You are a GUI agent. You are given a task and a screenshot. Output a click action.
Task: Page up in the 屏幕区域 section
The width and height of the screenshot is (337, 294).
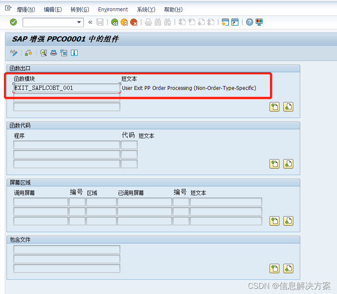[x=274, y=221]
